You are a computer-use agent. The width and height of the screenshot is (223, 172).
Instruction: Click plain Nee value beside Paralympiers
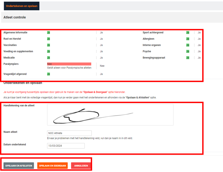click(102, 66)
